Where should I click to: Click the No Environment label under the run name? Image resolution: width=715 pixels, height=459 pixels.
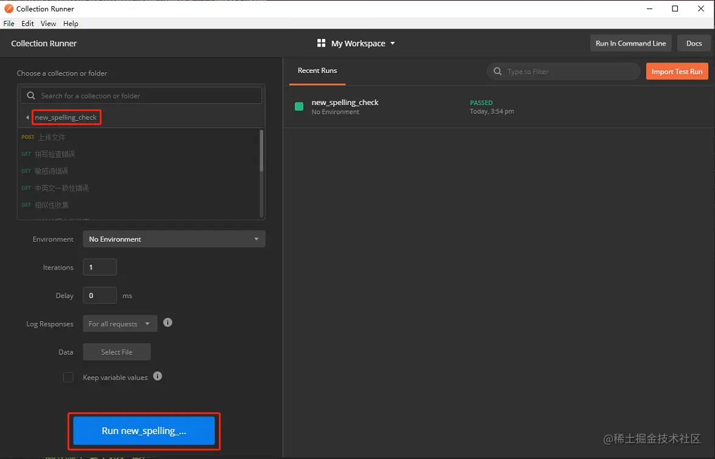[x=335, y=112]
